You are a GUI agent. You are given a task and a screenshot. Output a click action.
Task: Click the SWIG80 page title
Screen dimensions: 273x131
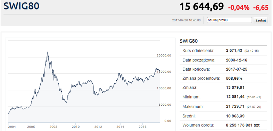pos(21,6)
